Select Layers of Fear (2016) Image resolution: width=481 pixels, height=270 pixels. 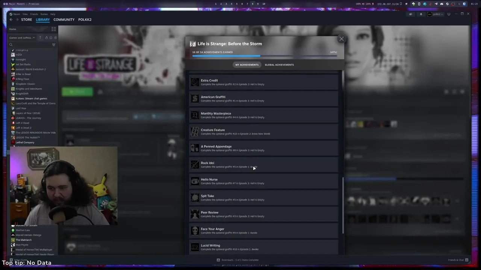click(28, 113)
